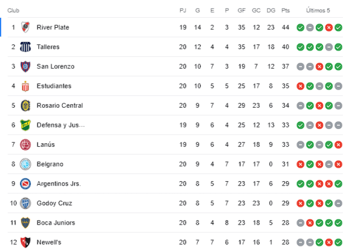
Task: Open the Belgrano team name link
Action: (x=50, y=164)
